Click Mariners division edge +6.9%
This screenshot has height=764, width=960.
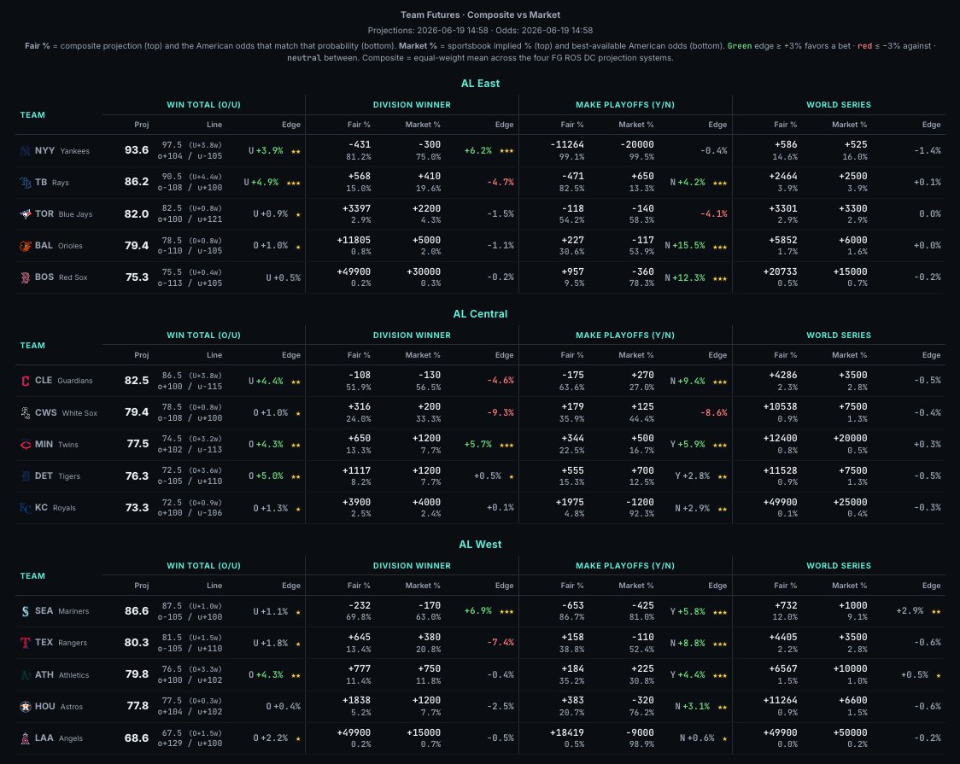pos(478,611)
